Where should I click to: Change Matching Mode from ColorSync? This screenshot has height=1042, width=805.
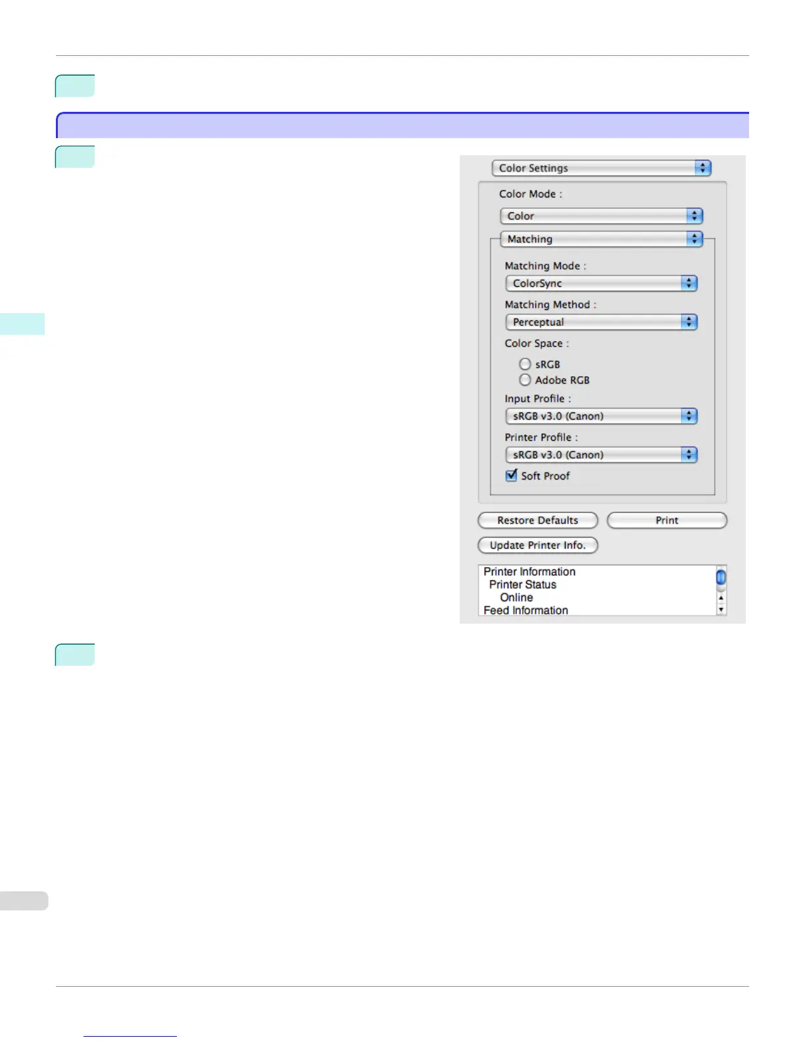(x=601, y=284)
